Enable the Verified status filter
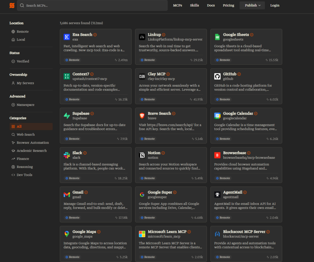Image resolution: width=314 pixels, height=262 pixels. point(23,61)
